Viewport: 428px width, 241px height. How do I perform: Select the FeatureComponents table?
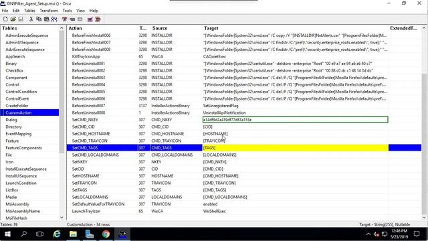coord(24,148)
